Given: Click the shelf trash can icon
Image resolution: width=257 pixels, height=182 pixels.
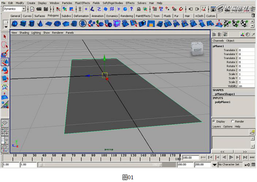Looking at the screenshot, I should (253, 15).
